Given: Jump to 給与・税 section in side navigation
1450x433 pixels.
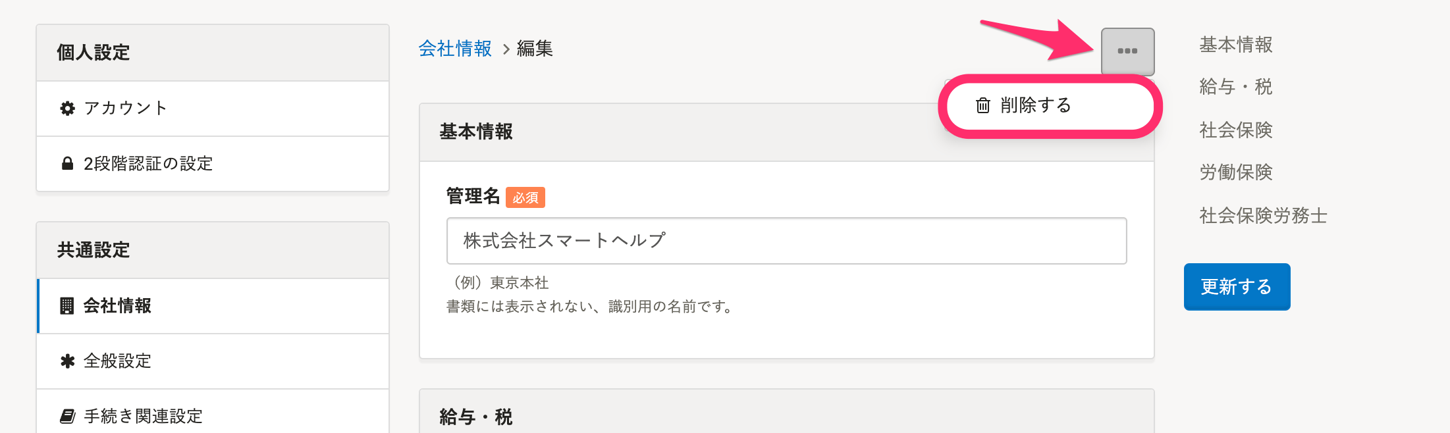Looking at the screenshot, I should pyautogui.click(x=1235, y=87).
